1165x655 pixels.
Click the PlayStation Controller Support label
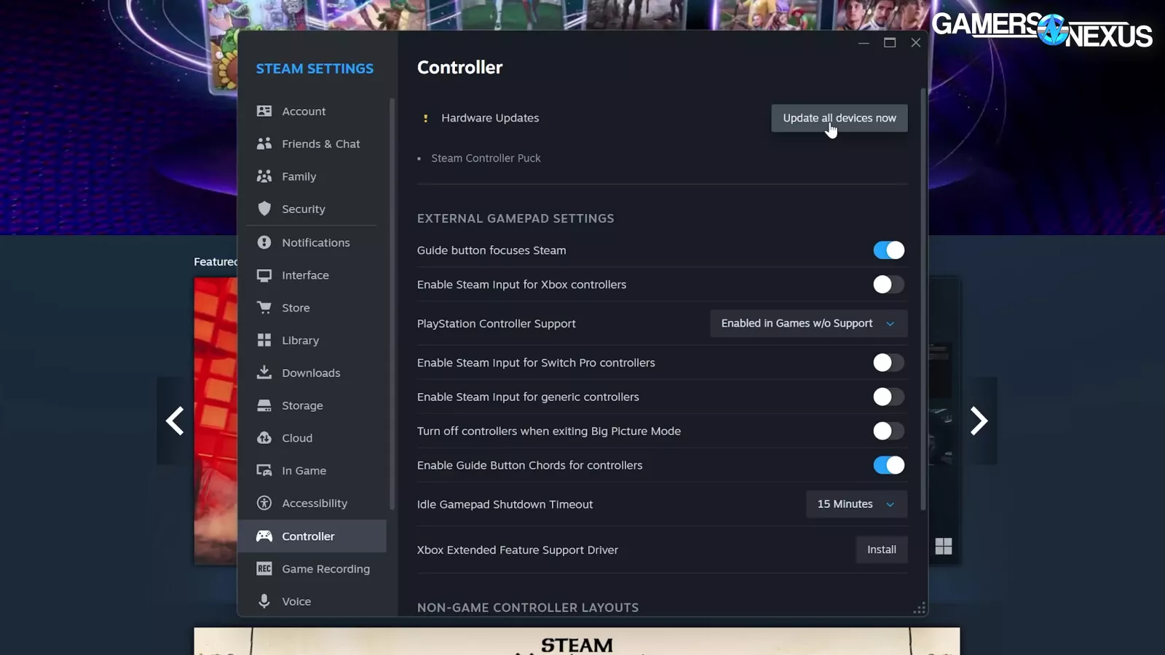tap(496, 324)
